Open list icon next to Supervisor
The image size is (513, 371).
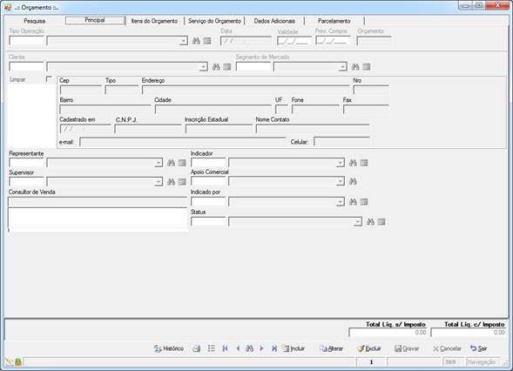(x=182, y=181)
